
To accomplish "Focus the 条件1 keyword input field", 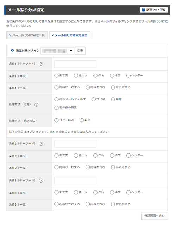I will click(75, 64).
